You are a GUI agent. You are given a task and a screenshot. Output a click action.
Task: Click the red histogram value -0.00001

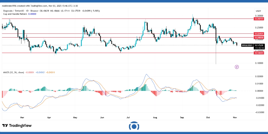click(30, 72)
